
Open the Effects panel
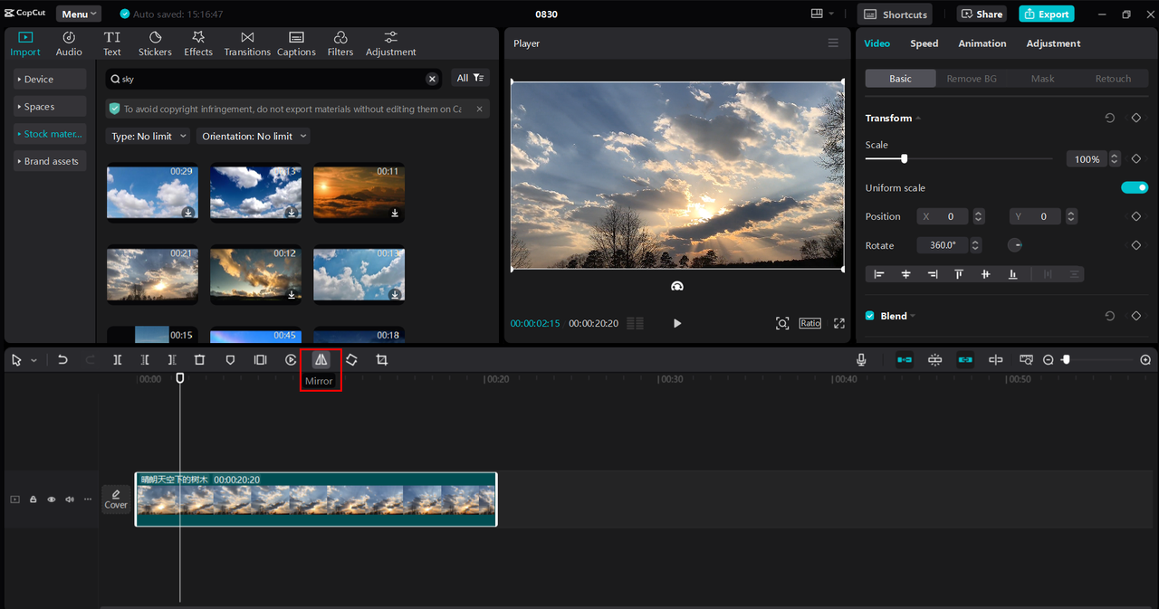pyautogui.click(x=198, y=43)
